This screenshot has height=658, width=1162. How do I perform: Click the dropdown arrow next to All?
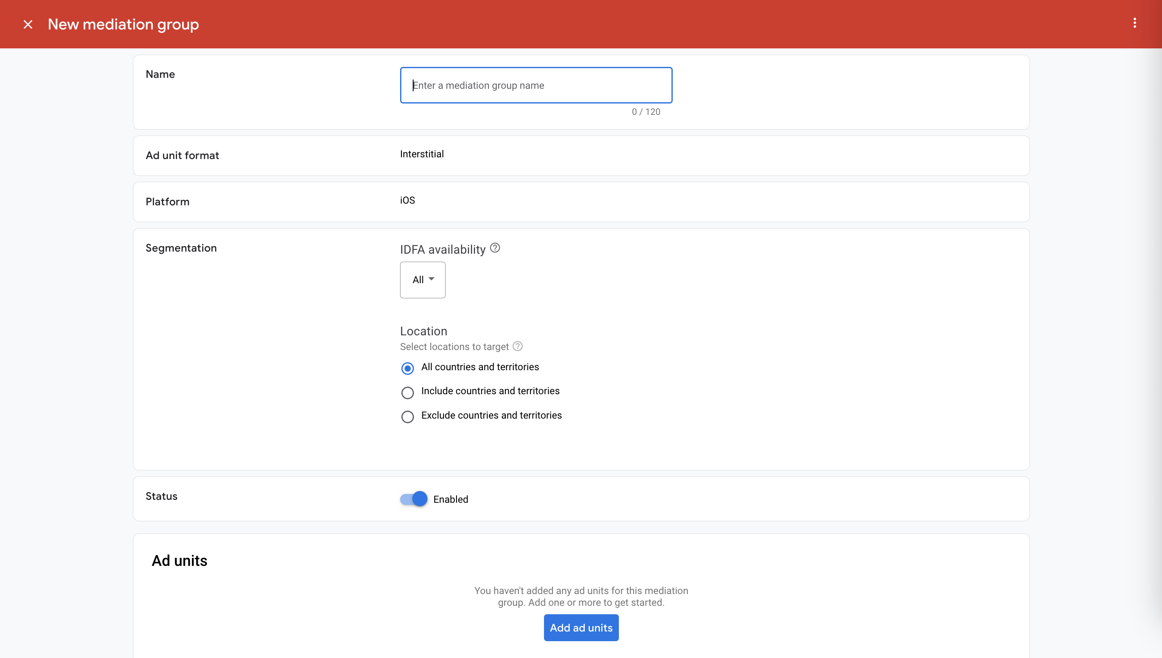(x=432, y=279)
